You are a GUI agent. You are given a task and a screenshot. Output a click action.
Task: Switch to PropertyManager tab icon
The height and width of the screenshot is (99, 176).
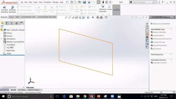7,23
